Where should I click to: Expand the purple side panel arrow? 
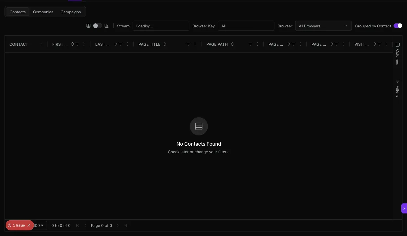[x=404, y=208]
